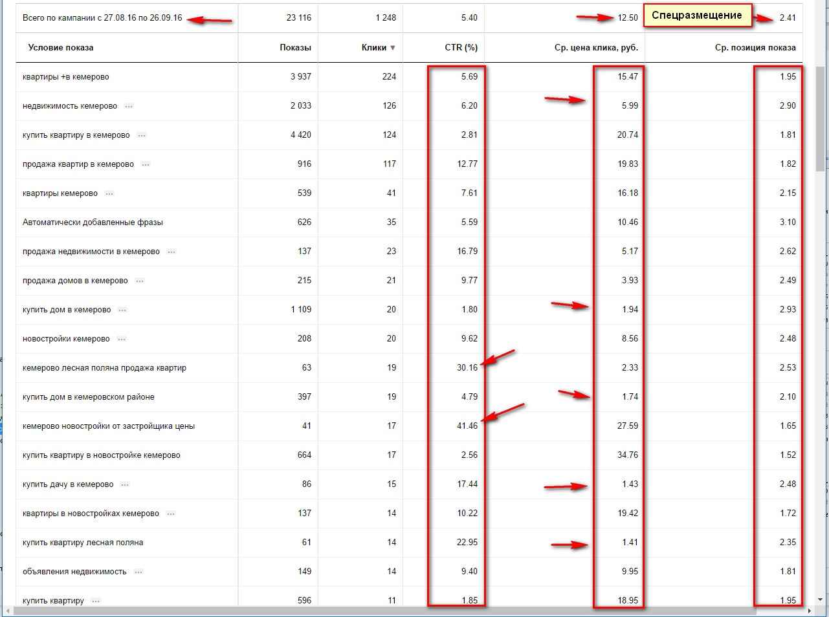This screenshot has height=617, width=829.
Task: Select 'Автоматически добавленные фразы' row label
Action: tap(93, 222)
